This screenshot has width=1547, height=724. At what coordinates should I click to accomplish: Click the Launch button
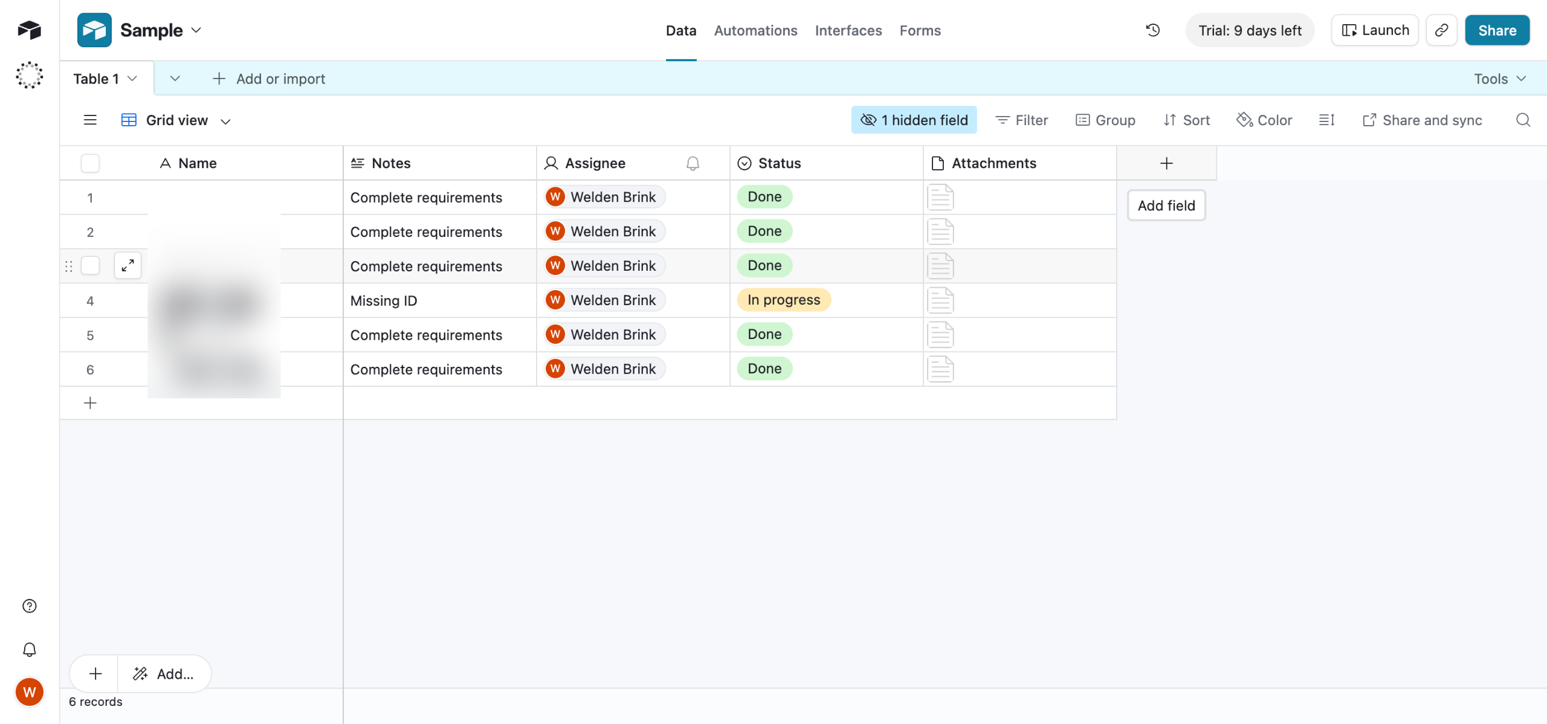click(x=1375, y=30)
